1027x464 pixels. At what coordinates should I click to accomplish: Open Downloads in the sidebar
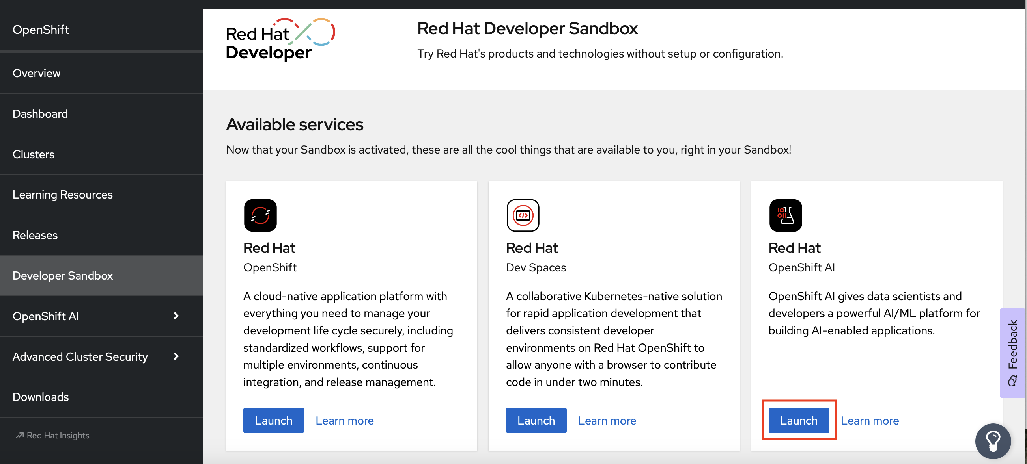(x=101, y=397)
